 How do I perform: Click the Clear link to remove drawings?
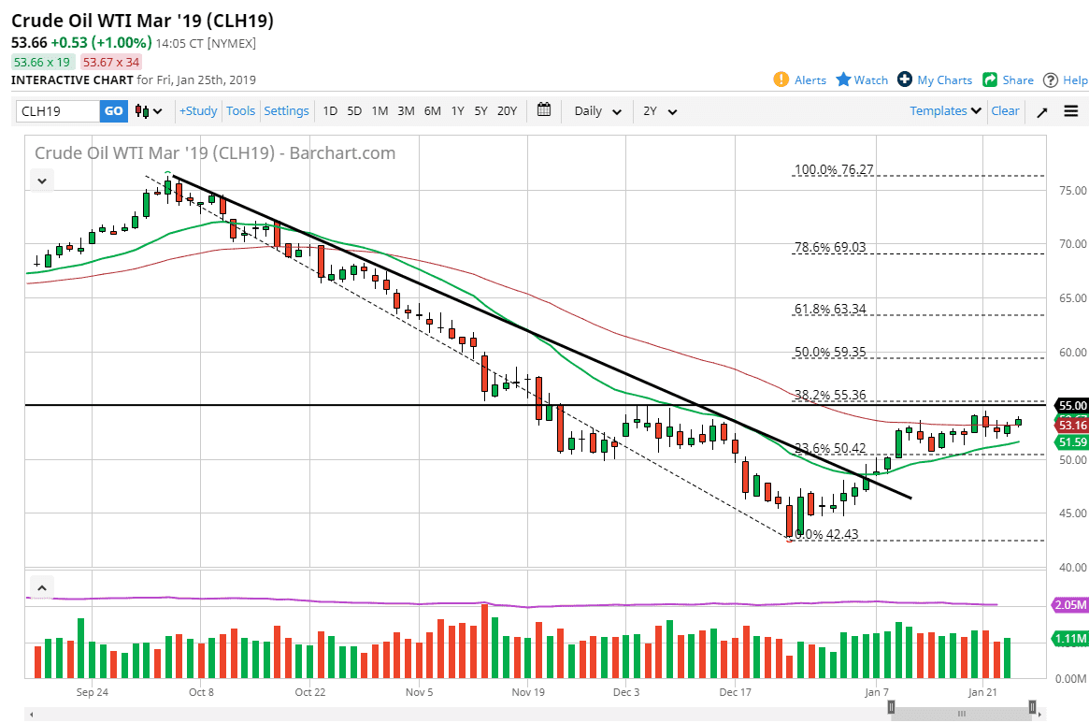click(x=1005, y=110)
